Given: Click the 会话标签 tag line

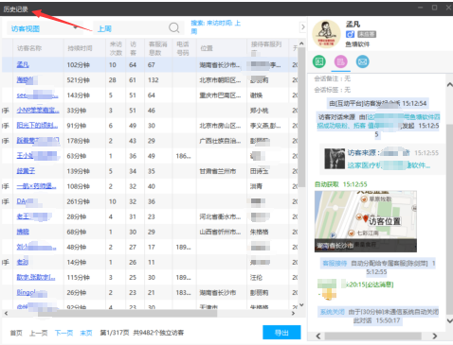Looking at the screenshot, I should [x=332, y=90].
